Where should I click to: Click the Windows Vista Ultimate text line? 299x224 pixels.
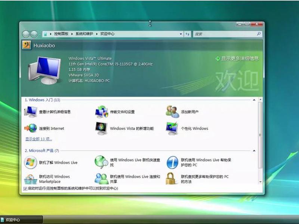(x=90, y=59)
